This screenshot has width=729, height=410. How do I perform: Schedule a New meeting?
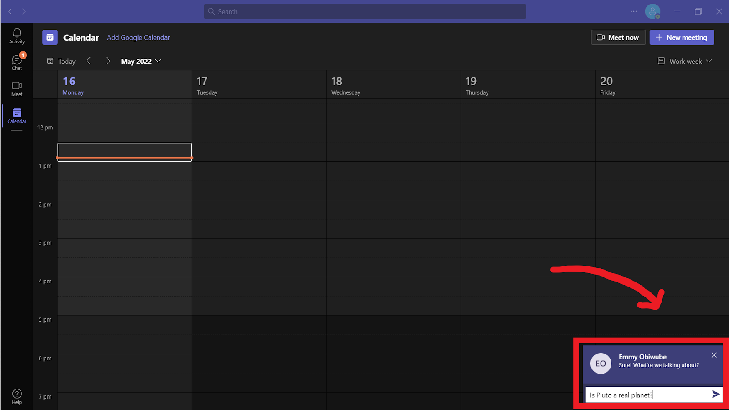(x=682, y=37)
